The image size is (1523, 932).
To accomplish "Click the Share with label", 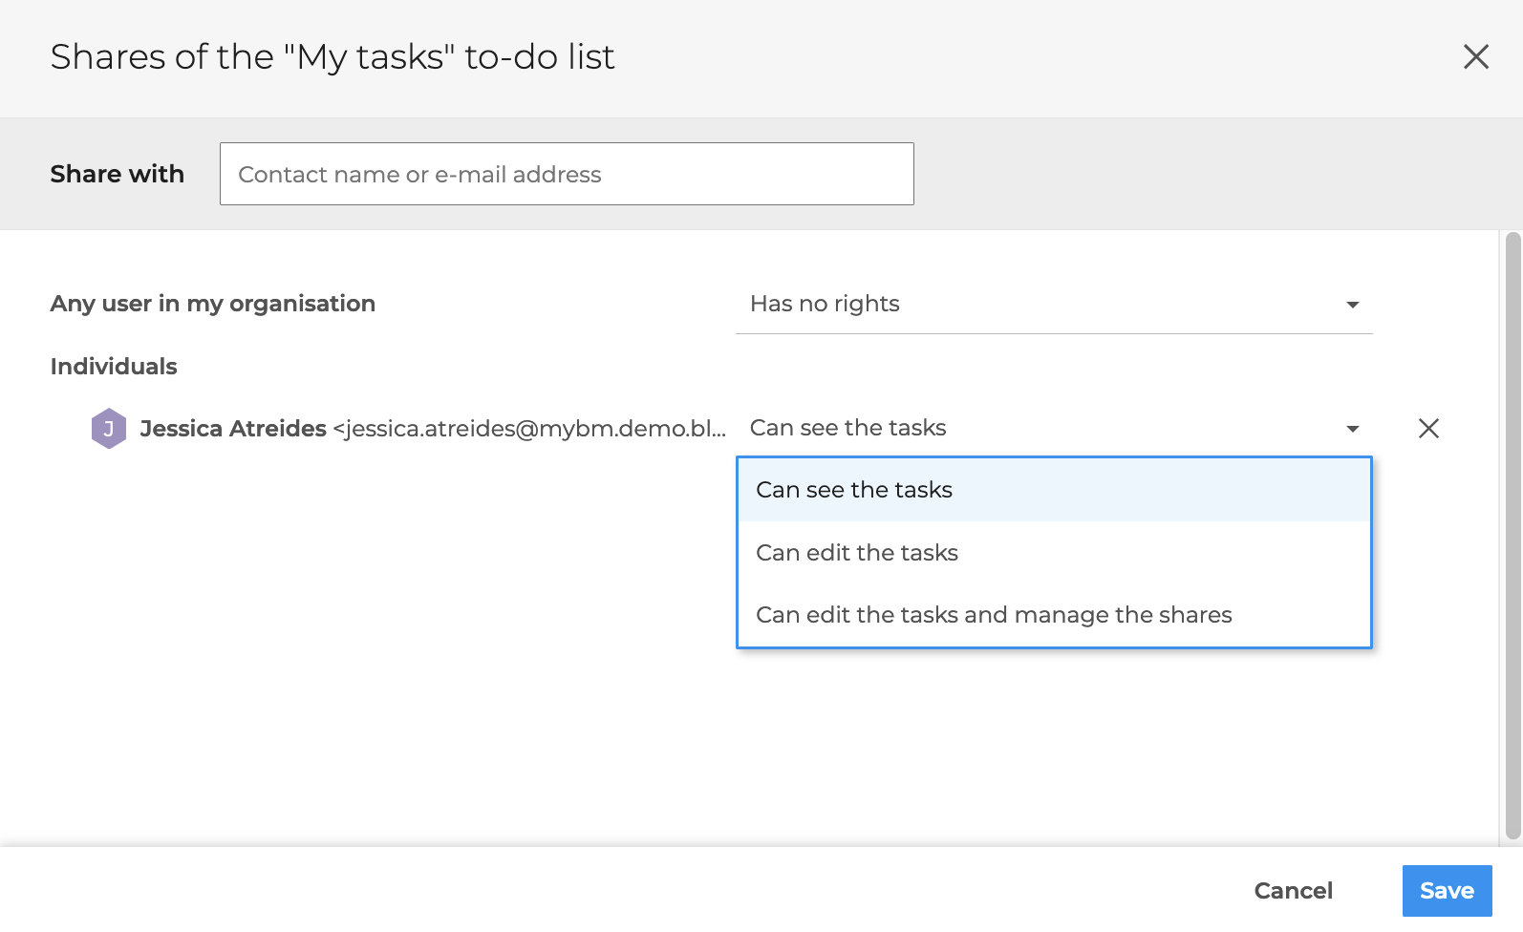I will (x=117, y=174).
